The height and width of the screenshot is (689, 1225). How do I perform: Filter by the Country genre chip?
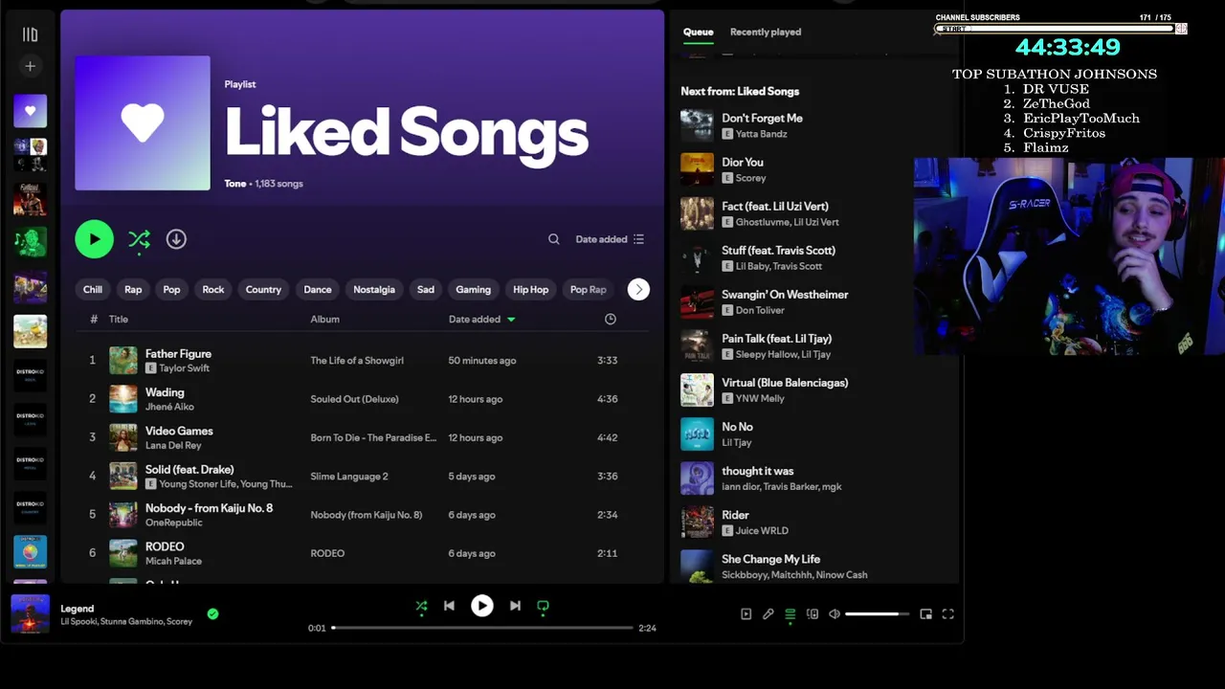[263, 289]
